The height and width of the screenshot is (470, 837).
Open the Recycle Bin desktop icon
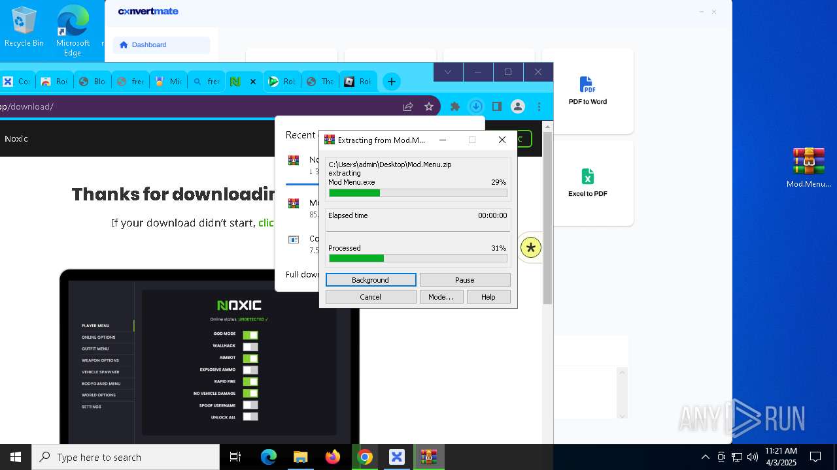pyautogui.click(x=24, y=27)
